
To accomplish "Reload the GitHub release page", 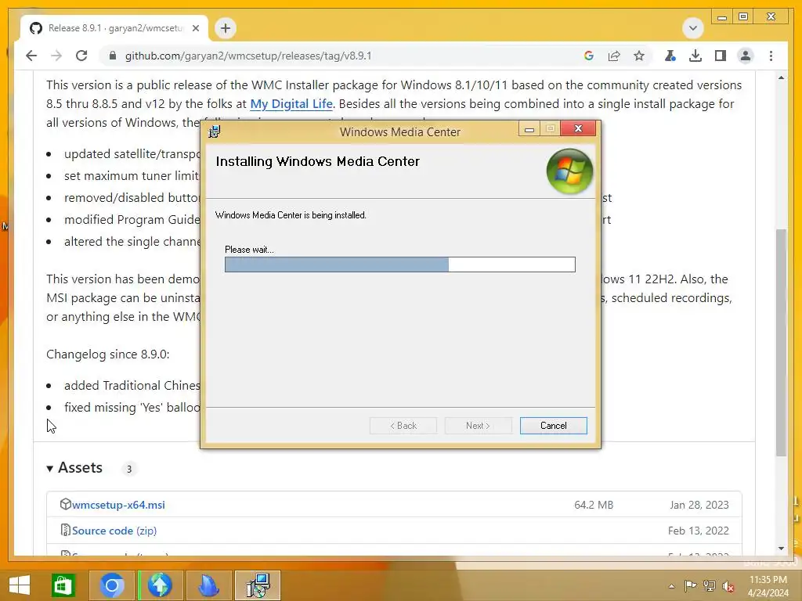I will click(81, 56).
